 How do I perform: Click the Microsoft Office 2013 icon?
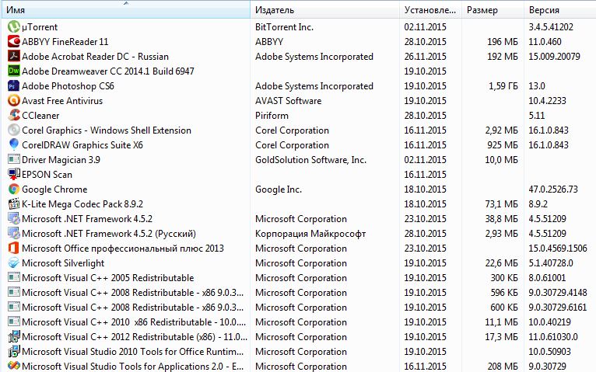point(14,248)
